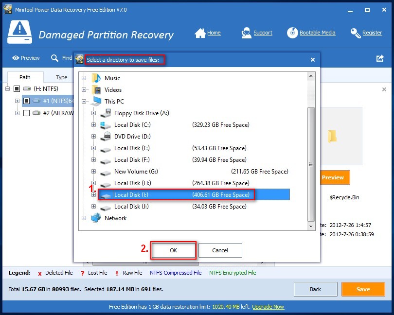Collapse the (H: NTFS) tree node

pyautogui.click(x=7, y=88)
